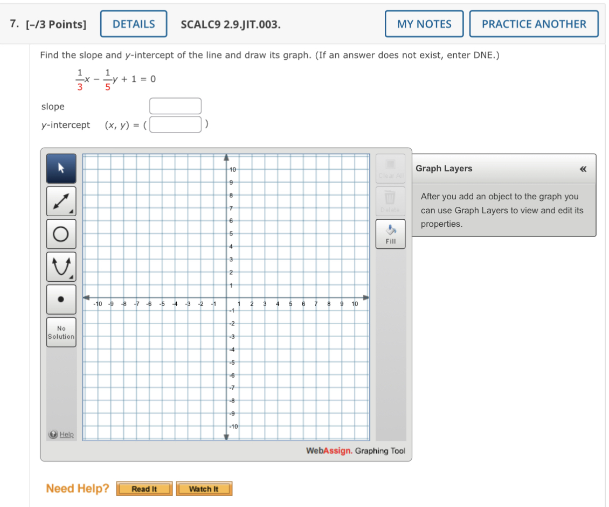This screenshot has height=507, width=609.
Task: Select the line drawing tool
Action: 61,201
